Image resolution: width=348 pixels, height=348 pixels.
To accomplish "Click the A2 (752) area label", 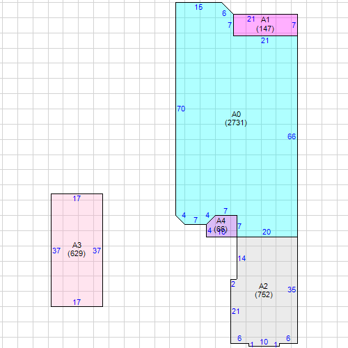I will click(x=264, y=290).
